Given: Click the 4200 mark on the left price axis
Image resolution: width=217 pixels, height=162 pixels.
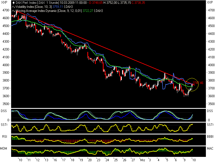Looking at the screenshot, I should tap(6, 49).
